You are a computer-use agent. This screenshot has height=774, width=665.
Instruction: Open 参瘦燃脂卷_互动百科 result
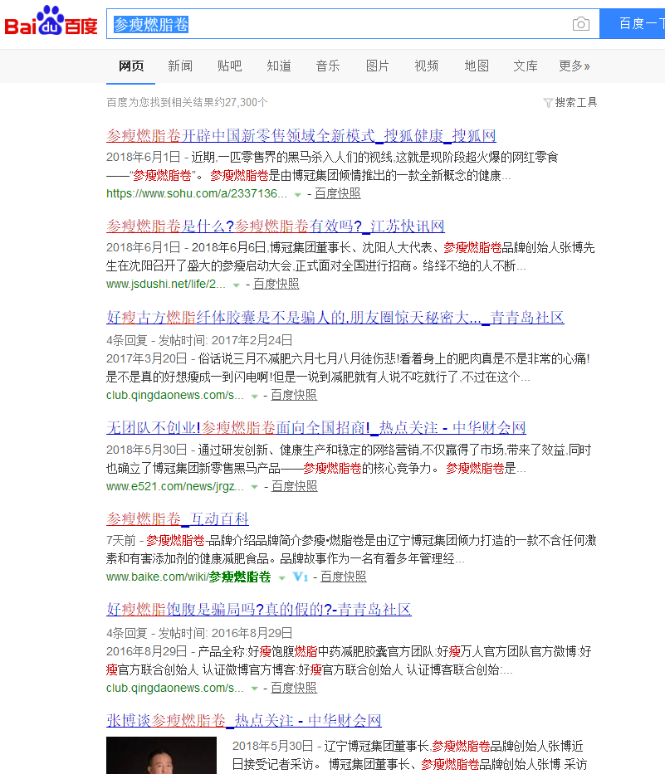click(x=178, y=518)
